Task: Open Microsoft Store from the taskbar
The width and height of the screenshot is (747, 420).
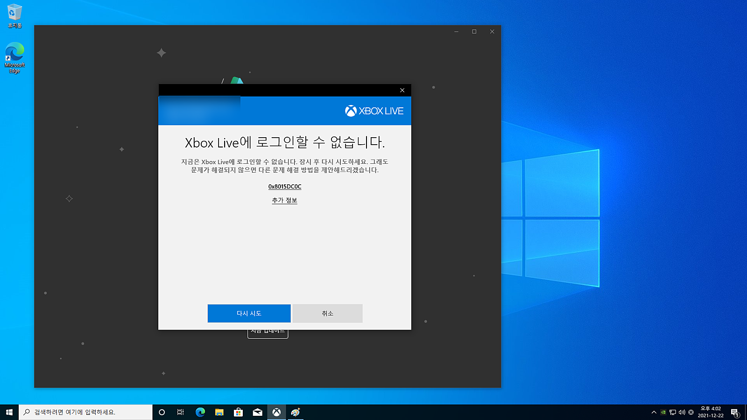Action: pyautogui.click(x=239, y=412)
